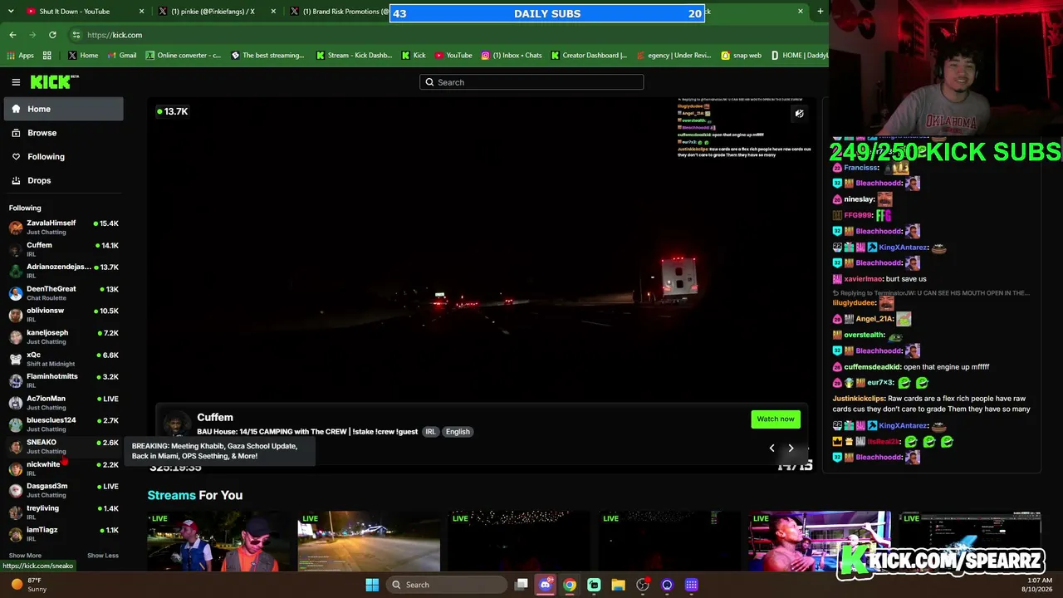The height and width of the screenshot is (598, 1063).
Task: Open new browser tab with plus icon
Action: (x=820, y=12)
